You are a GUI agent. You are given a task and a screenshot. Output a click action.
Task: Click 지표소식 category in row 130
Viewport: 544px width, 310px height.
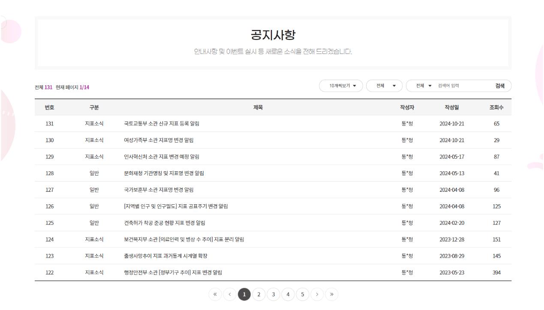pyautogui.click(x=94, y=140)
